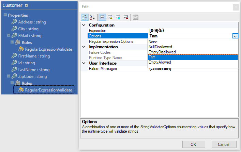Click the wrench icon beside LastName
241x152 pixels.
coord(14,69)
